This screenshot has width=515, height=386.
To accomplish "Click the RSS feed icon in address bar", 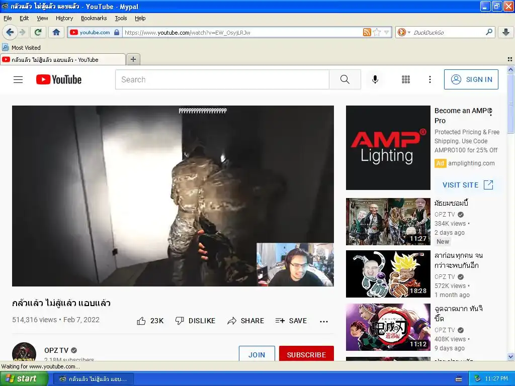I will [367, 32].
